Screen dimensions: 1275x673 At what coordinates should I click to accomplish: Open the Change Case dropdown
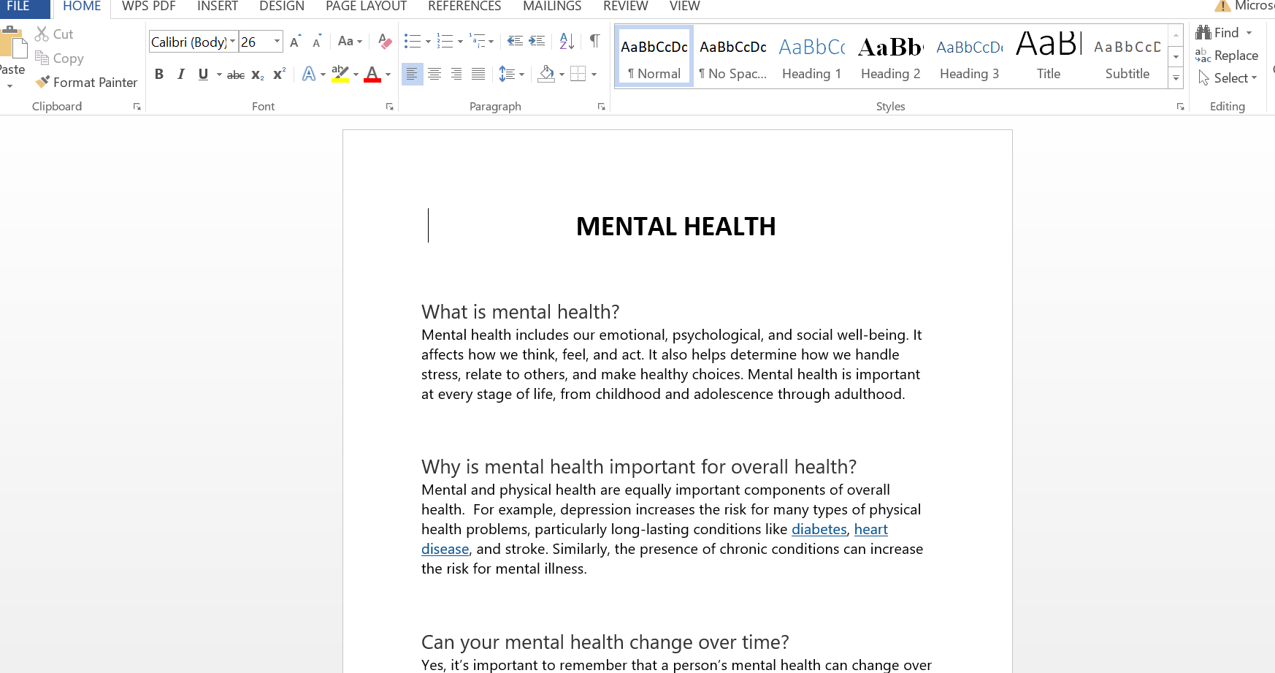(x=350, y=42)
